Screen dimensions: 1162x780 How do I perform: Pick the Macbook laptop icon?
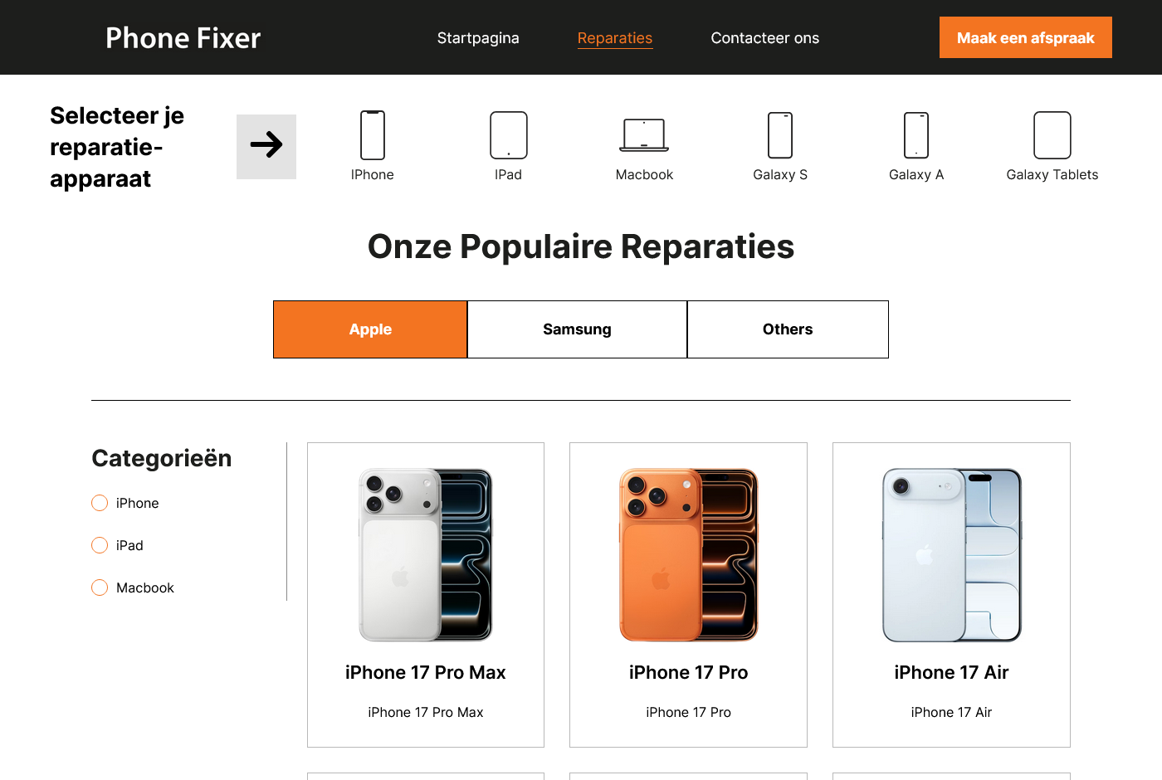click(644, 135)
